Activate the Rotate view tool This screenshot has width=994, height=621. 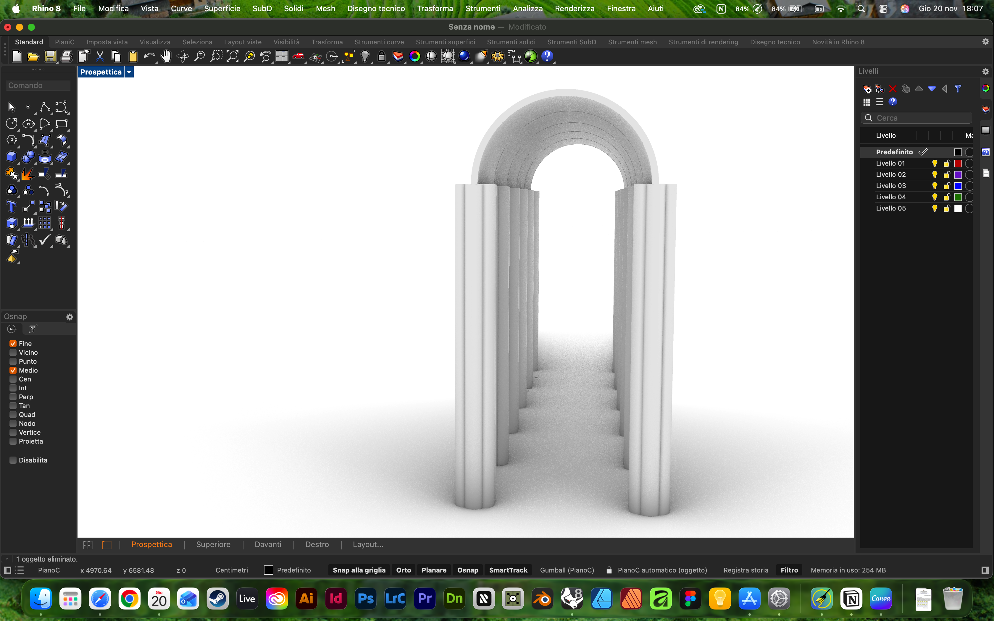point(183,56)
